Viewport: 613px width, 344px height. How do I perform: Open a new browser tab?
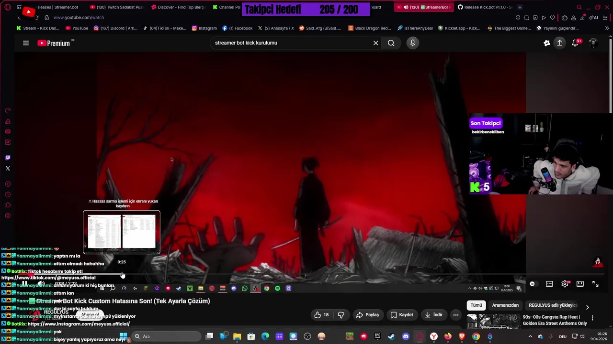[520, 7]
